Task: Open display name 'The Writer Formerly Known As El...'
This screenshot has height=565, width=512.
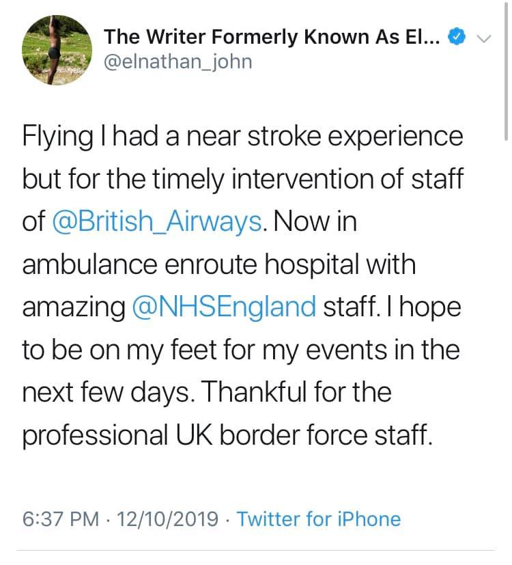Action: (272, 36)
